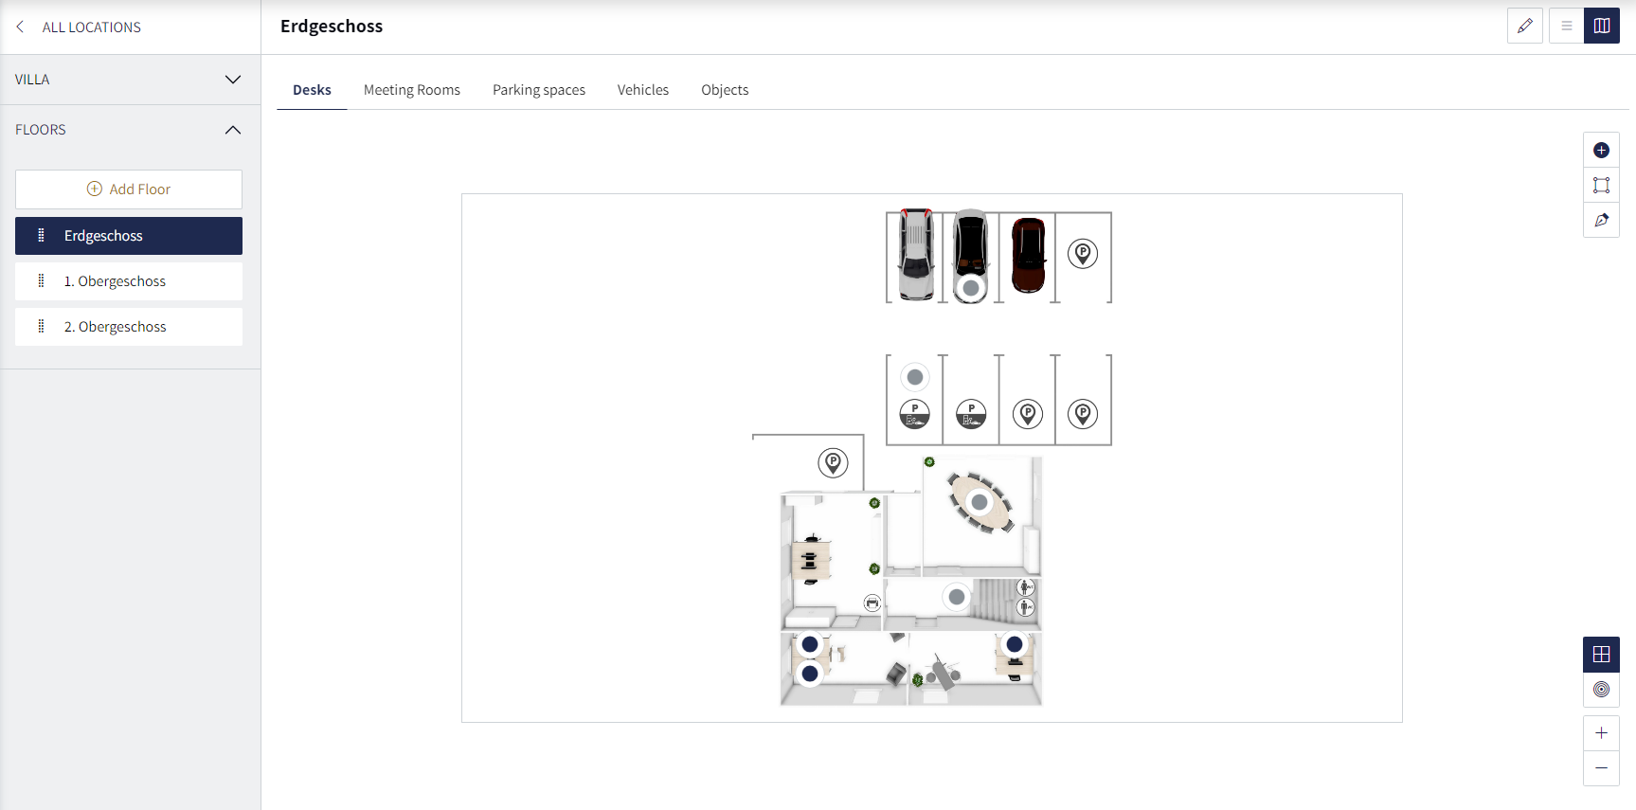Select the pen drawing tool
The height and width of the screenshot is (810, 1636).
pyautogui.click(x=1601, y=220)
